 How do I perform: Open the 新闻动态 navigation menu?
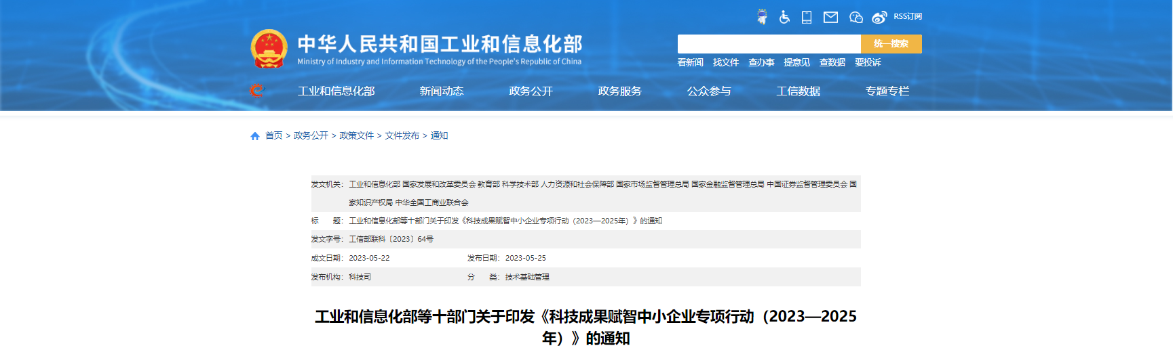441,91
